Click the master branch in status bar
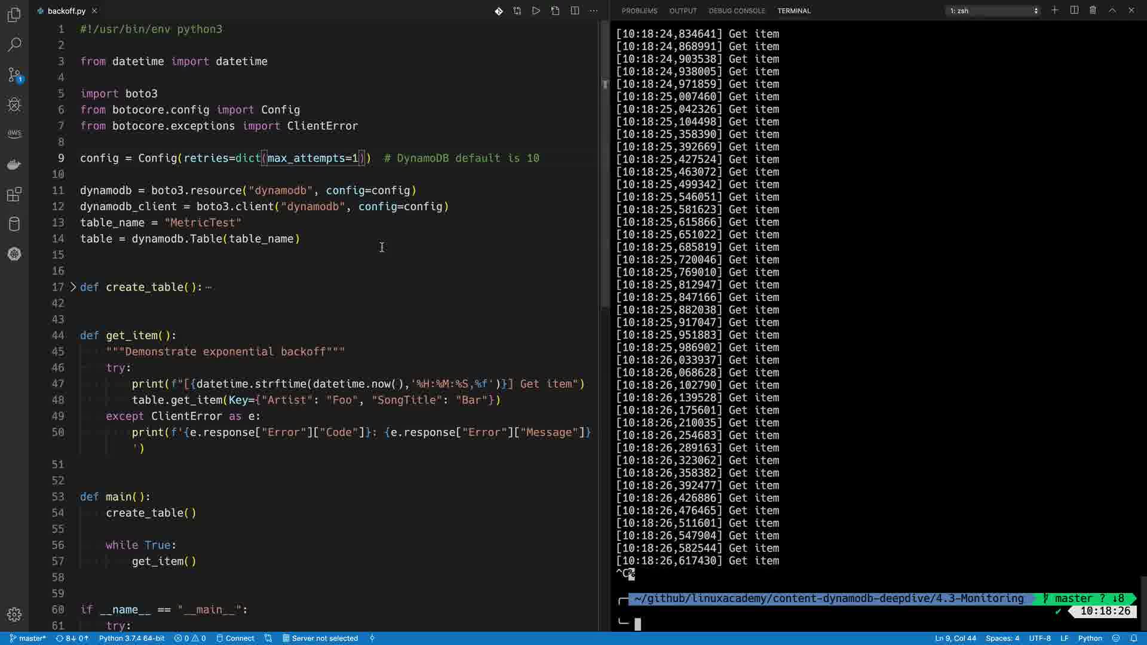Screen dimensions: 1147x645 (x=28, y=638)
